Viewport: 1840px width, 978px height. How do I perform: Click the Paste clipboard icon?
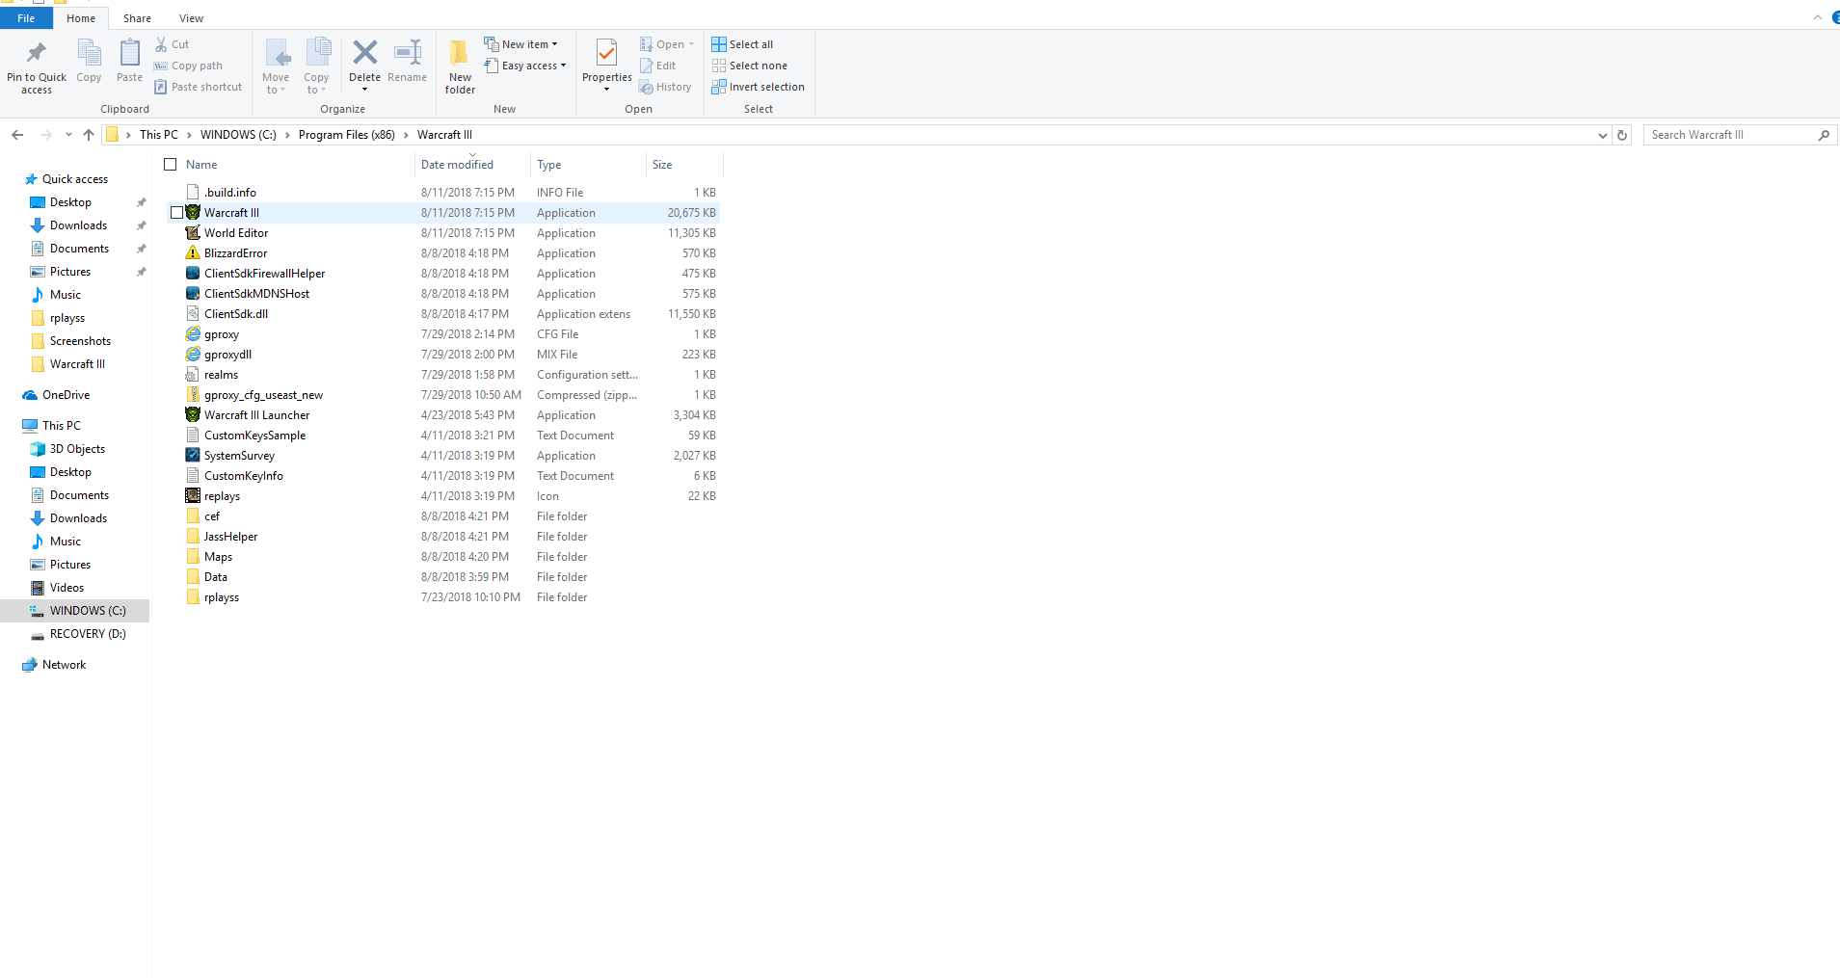coord(129,53)
